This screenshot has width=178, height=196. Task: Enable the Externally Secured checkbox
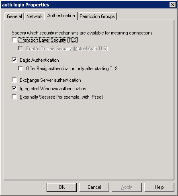tap(14, 97)
